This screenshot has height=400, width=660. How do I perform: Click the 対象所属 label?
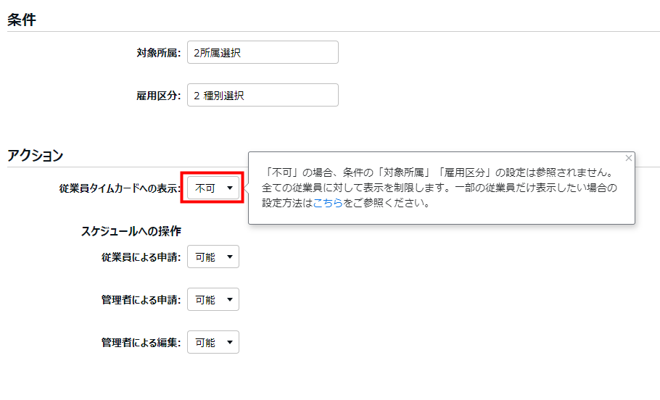tap(158, 52)
